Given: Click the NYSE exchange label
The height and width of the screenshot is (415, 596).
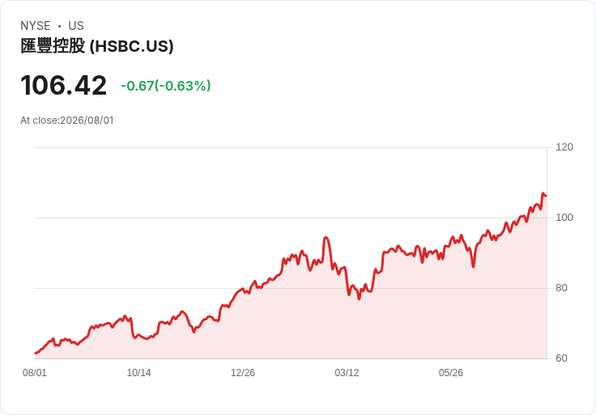Looking at the screenshot, I should (36, 26).
